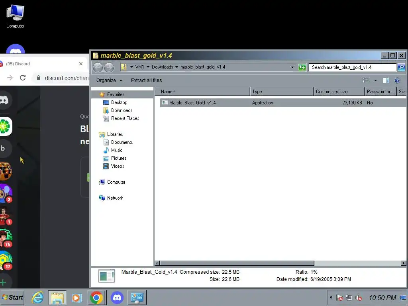Expand Downloads breadcrumb arrow in address bar
408x306 pixels.
pos(177,67)
